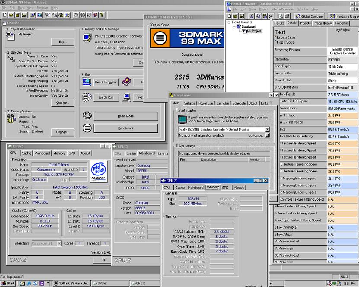The image size is (359, 287).
Task: Click the Open folder icon in 3DMark toolbar
Action: click(11, 15)
